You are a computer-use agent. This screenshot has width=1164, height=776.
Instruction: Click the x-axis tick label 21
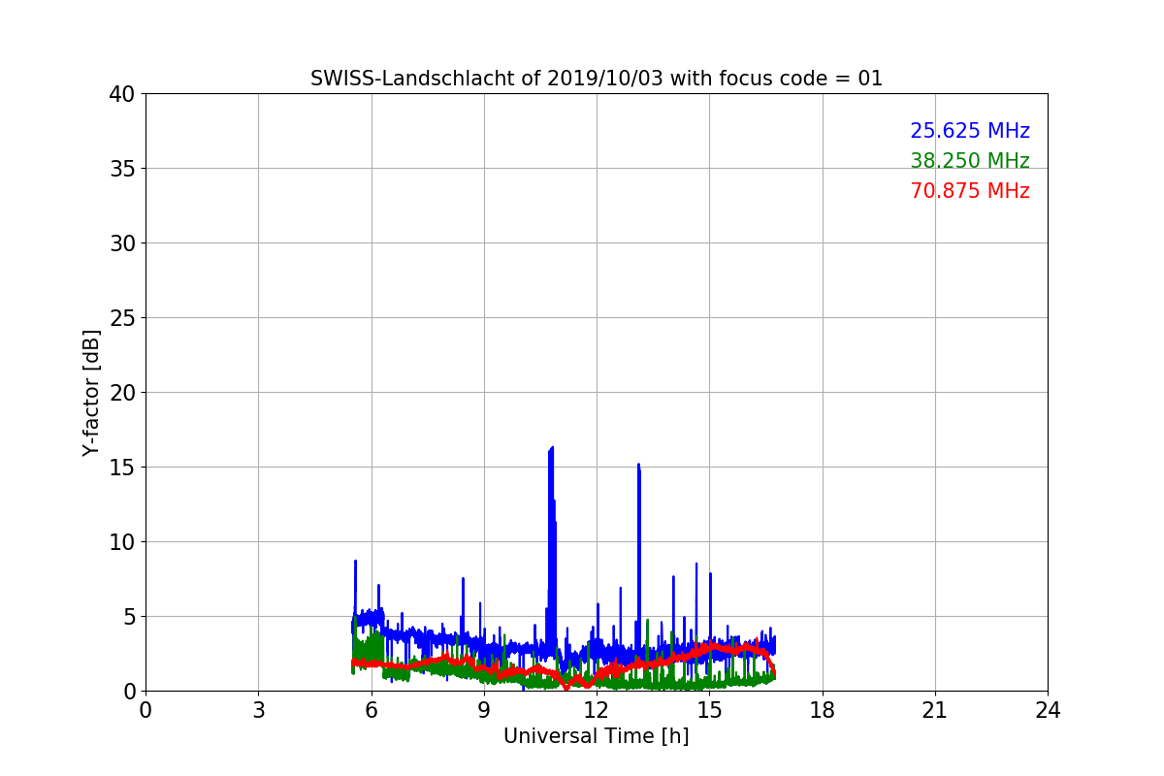tap(934, 710)
